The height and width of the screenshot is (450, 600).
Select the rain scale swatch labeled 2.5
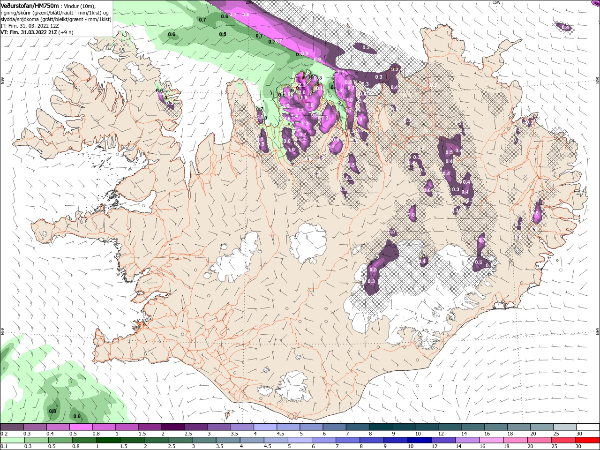[180, 440]
